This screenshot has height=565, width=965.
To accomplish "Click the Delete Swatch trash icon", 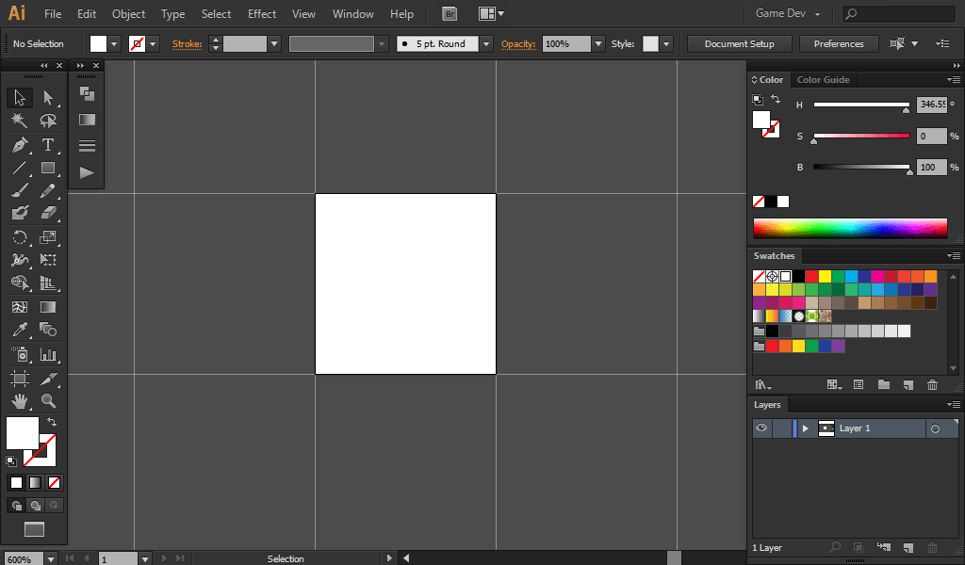I will click(932, 384).
